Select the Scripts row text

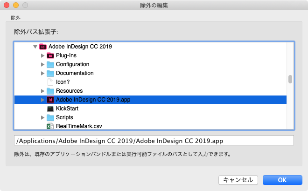coord(64,117)
